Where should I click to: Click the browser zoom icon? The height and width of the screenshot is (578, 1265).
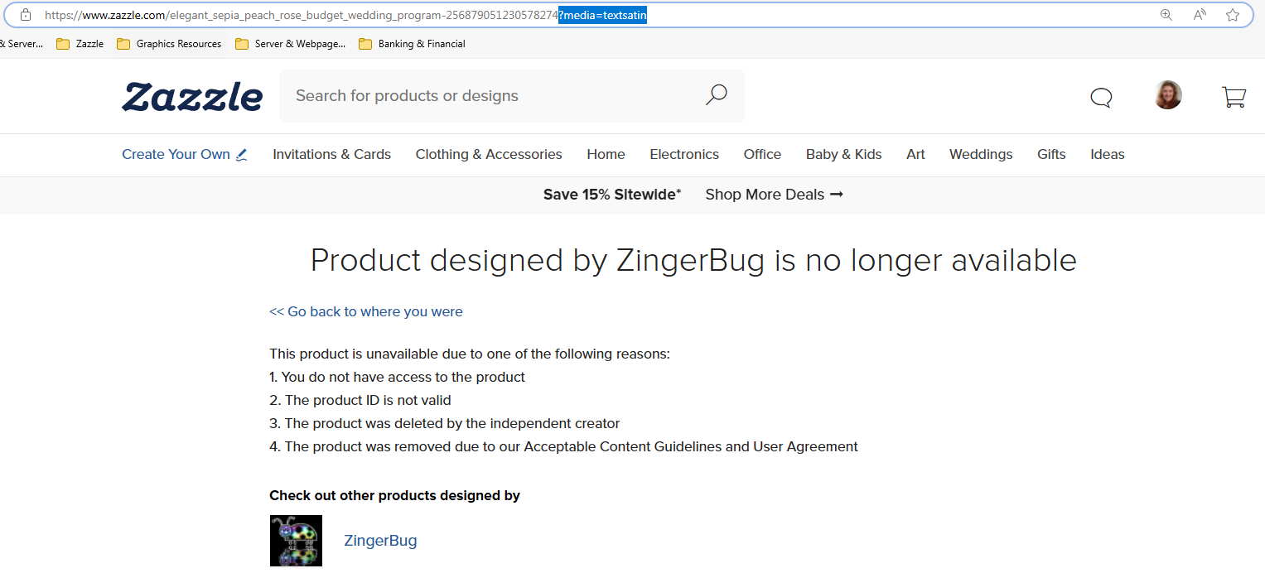pos(1166,15)
